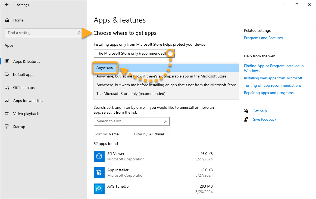
Task: Click the Find a setting search box
Action: [x=41, y=33]
